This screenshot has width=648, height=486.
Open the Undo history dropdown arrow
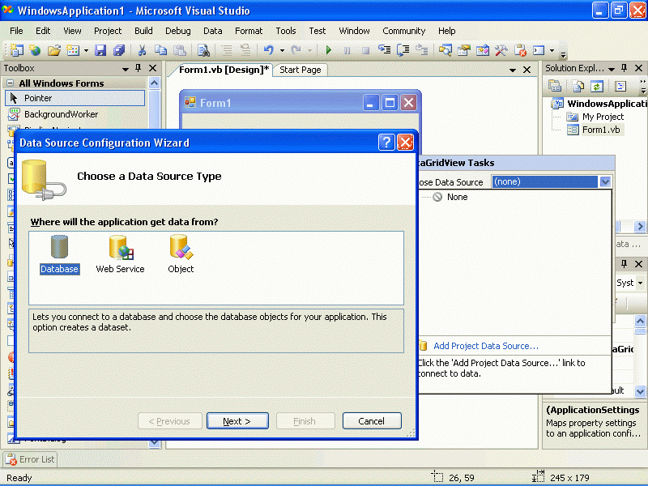pos(282,51)
